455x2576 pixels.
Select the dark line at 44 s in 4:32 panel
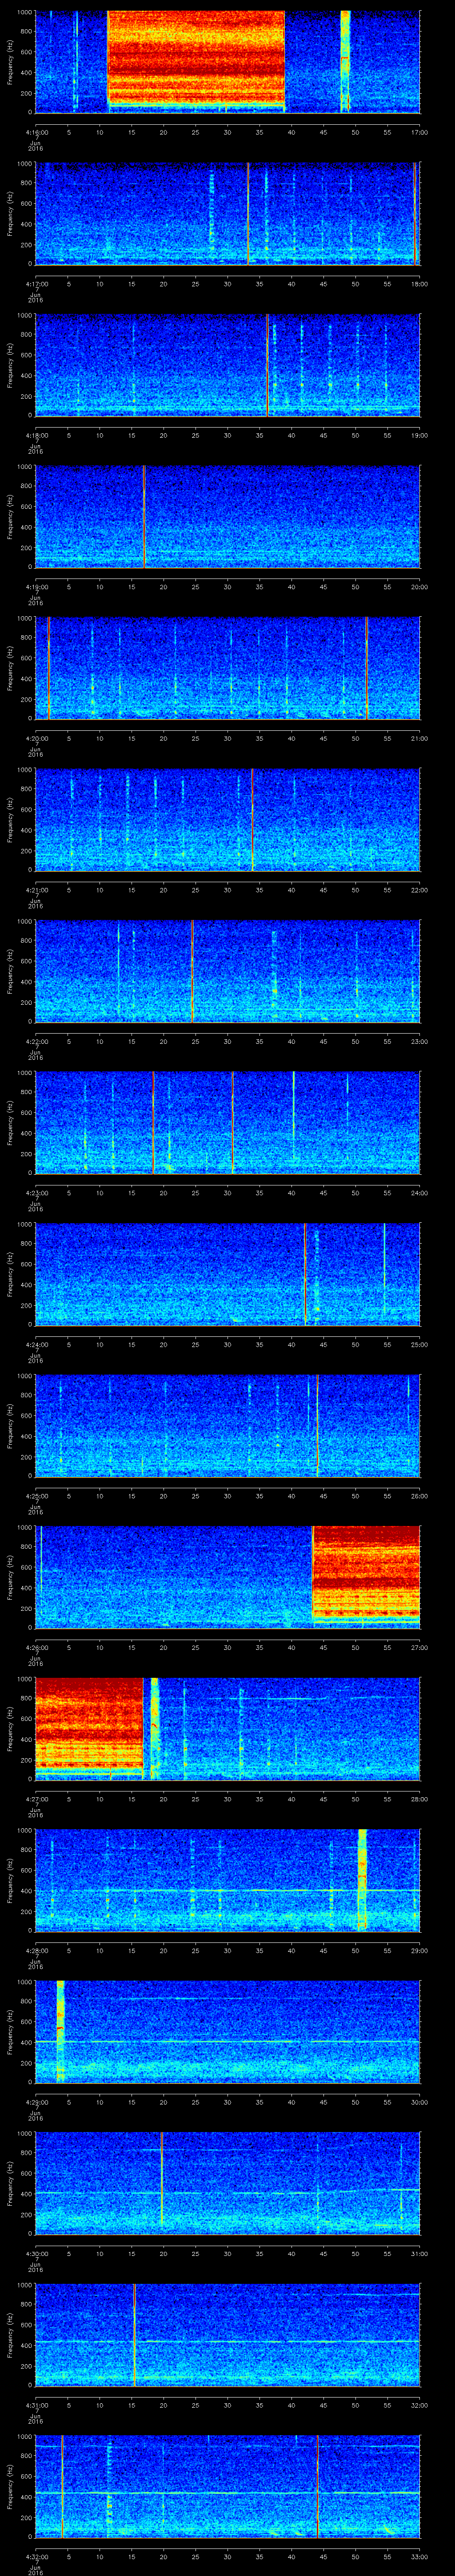(x=318, y=2486)
